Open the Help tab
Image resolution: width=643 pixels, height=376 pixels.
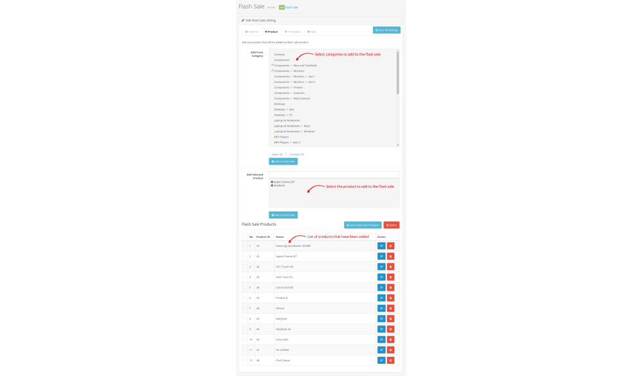(x=312, y=31)
